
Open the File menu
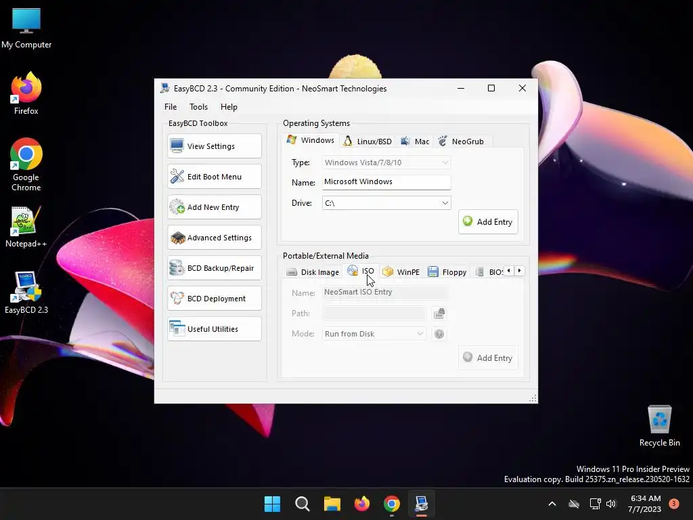(x=171, y=106)
